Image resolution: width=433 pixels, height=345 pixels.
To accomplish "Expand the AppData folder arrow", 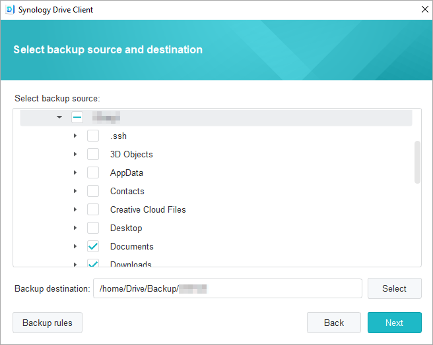I will pos(75,173).
